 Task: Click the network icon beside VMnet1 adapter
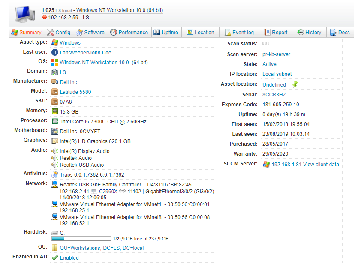(x=55, y=204)
